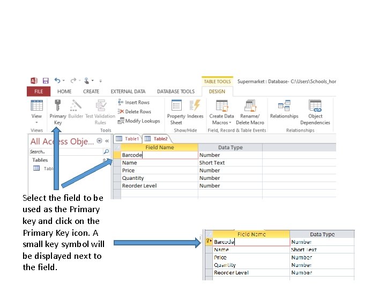Set the Primary Key with the key icon
Viewport: 386px width, 290px height.
pos(57,112)
